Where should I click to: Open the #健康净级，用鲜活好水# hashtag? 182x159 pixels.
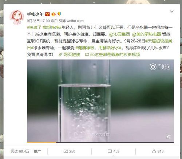(x=99, y=48)
